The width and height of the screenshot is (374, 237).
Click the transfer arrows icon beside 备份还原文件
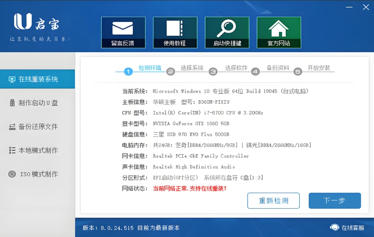12,127
